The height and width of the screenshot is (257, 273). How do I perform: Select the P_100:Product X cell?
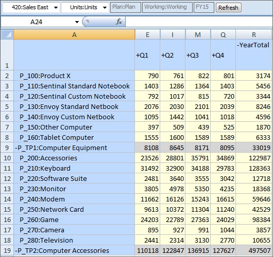pos(74,76)
